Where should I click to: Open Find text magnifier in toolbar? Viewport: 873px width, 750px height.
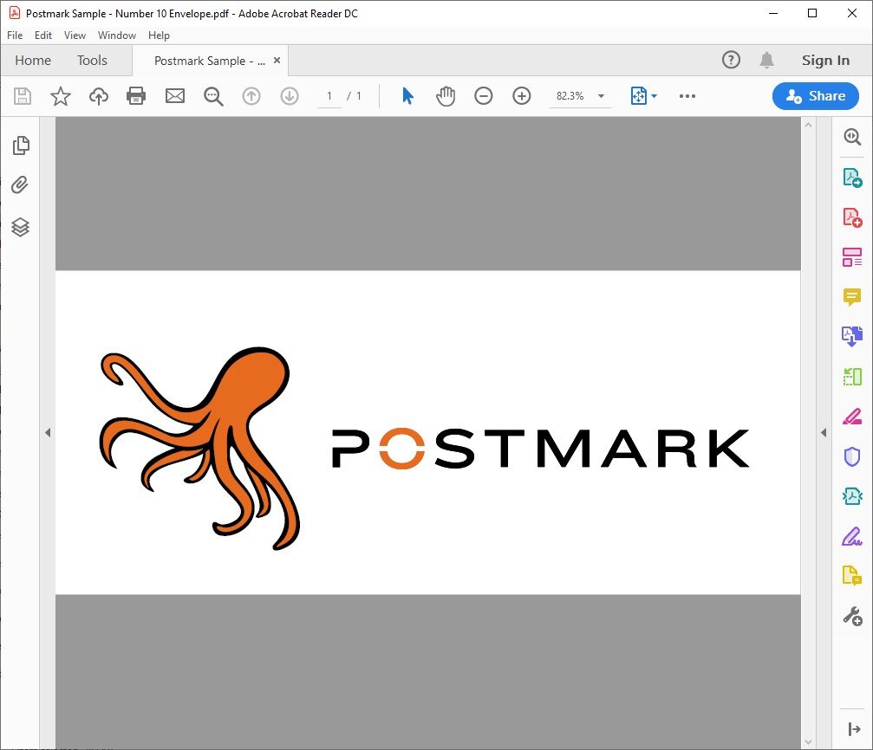coord(213,96)
